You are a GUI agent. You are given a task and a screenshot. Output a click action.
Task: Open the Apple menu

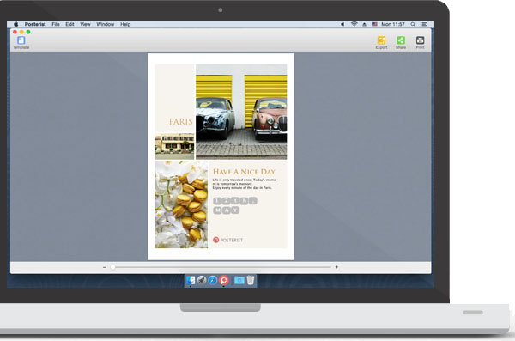[15, 24]
